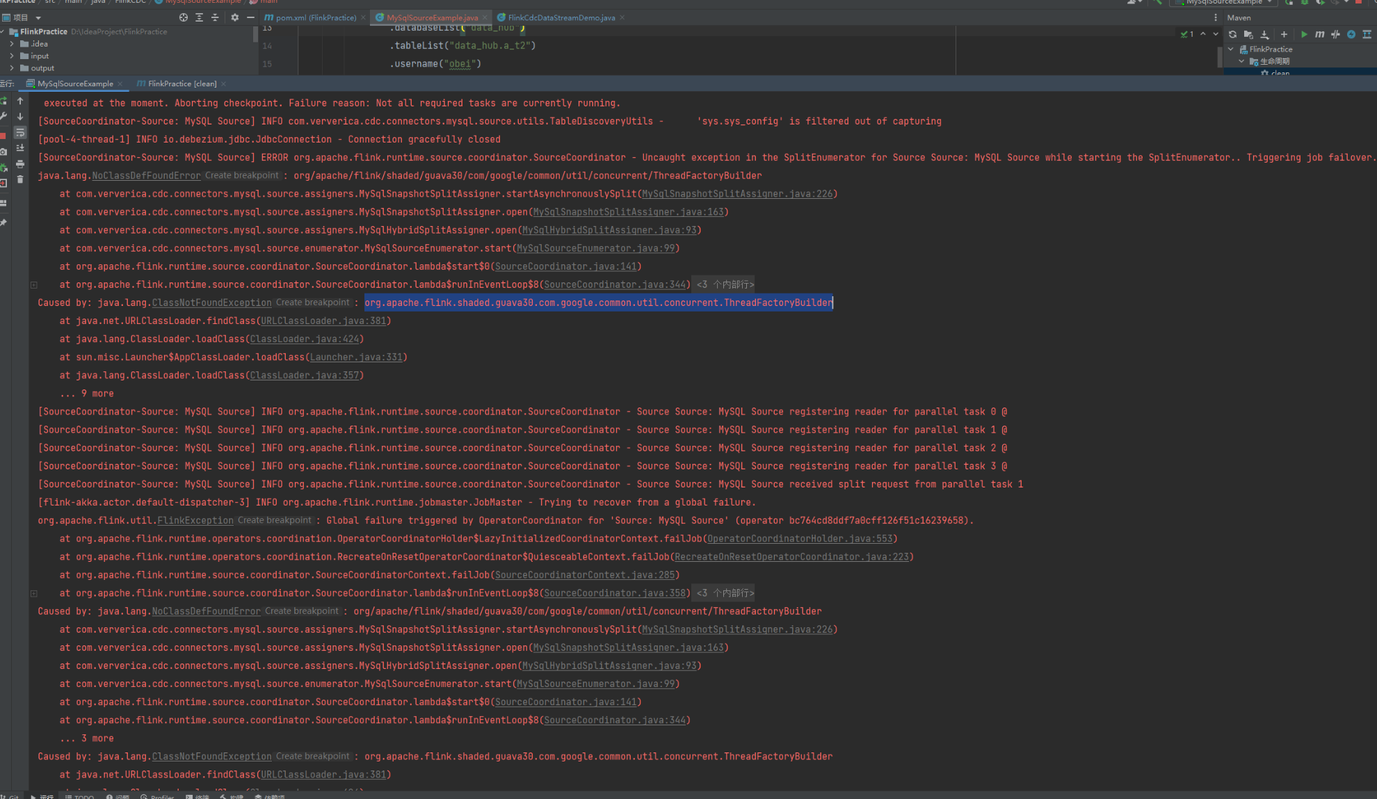Open Project panel gear options
Image resolution: width=1377 pixels, height=799 pixels.
[235, 17]
